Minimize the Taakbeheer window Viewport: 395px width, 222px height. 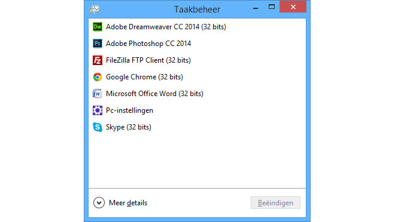tap(256, 8)
